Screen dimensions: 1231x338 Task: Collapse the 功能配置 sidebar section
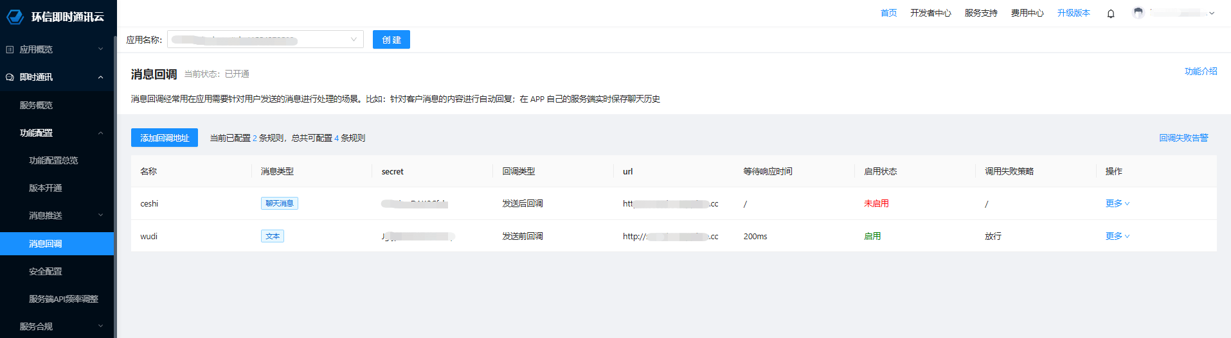pos(100,133)
